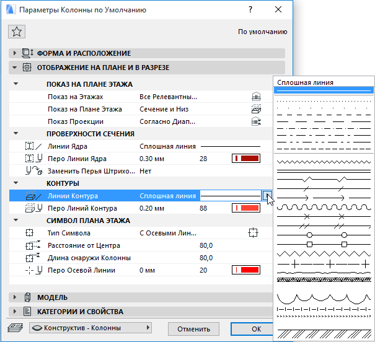Viewport: 375px width, 342px height.
Task: Collapse the Символ Плана Этажа group
Action: 15,220
